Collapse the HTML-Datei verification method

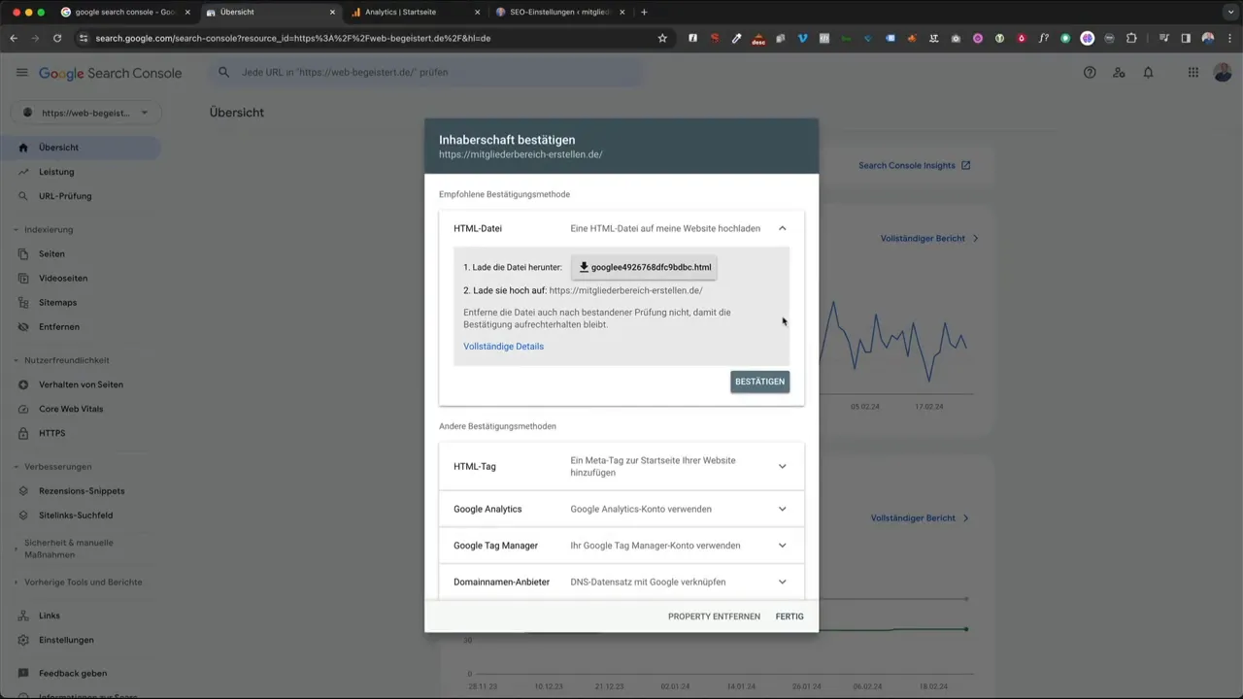tap(782, 229)
